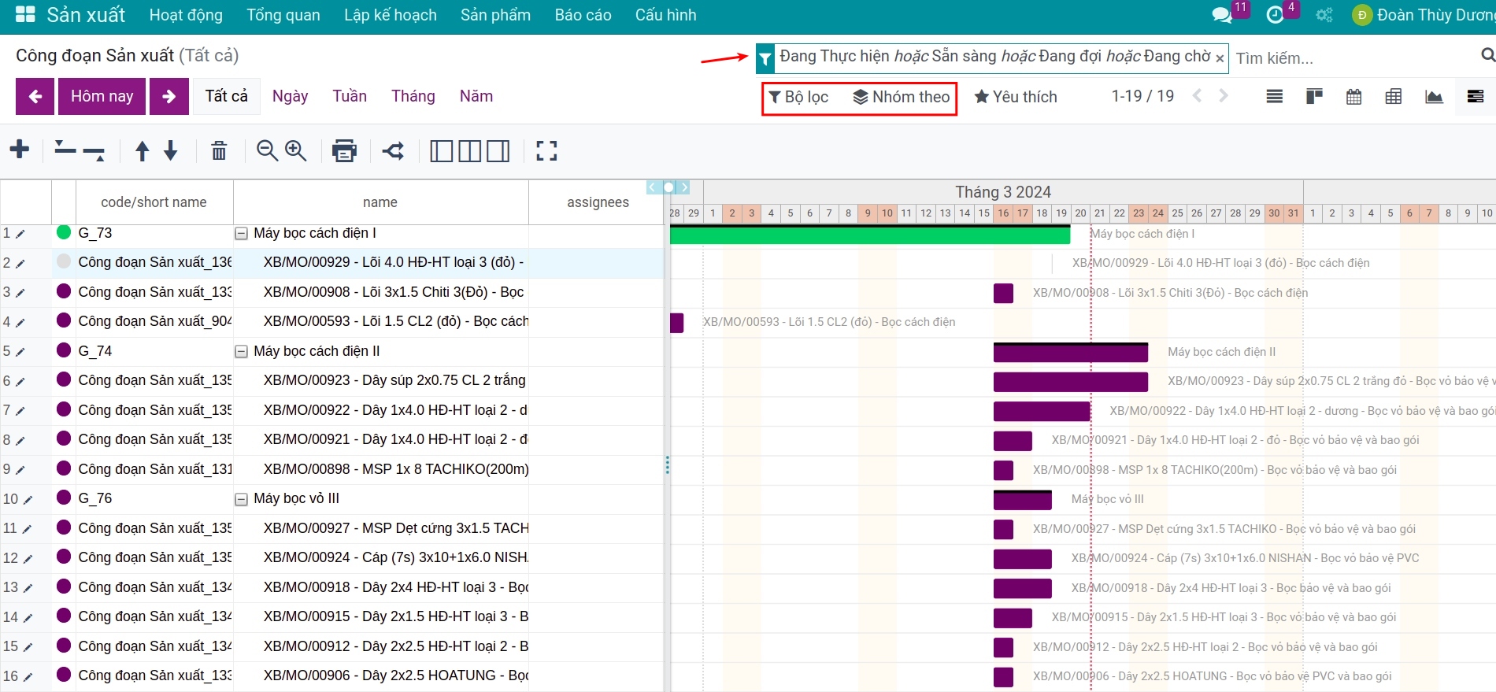Zoom out the Gantt chart
1496x692 pixels.
pos(268,150)
